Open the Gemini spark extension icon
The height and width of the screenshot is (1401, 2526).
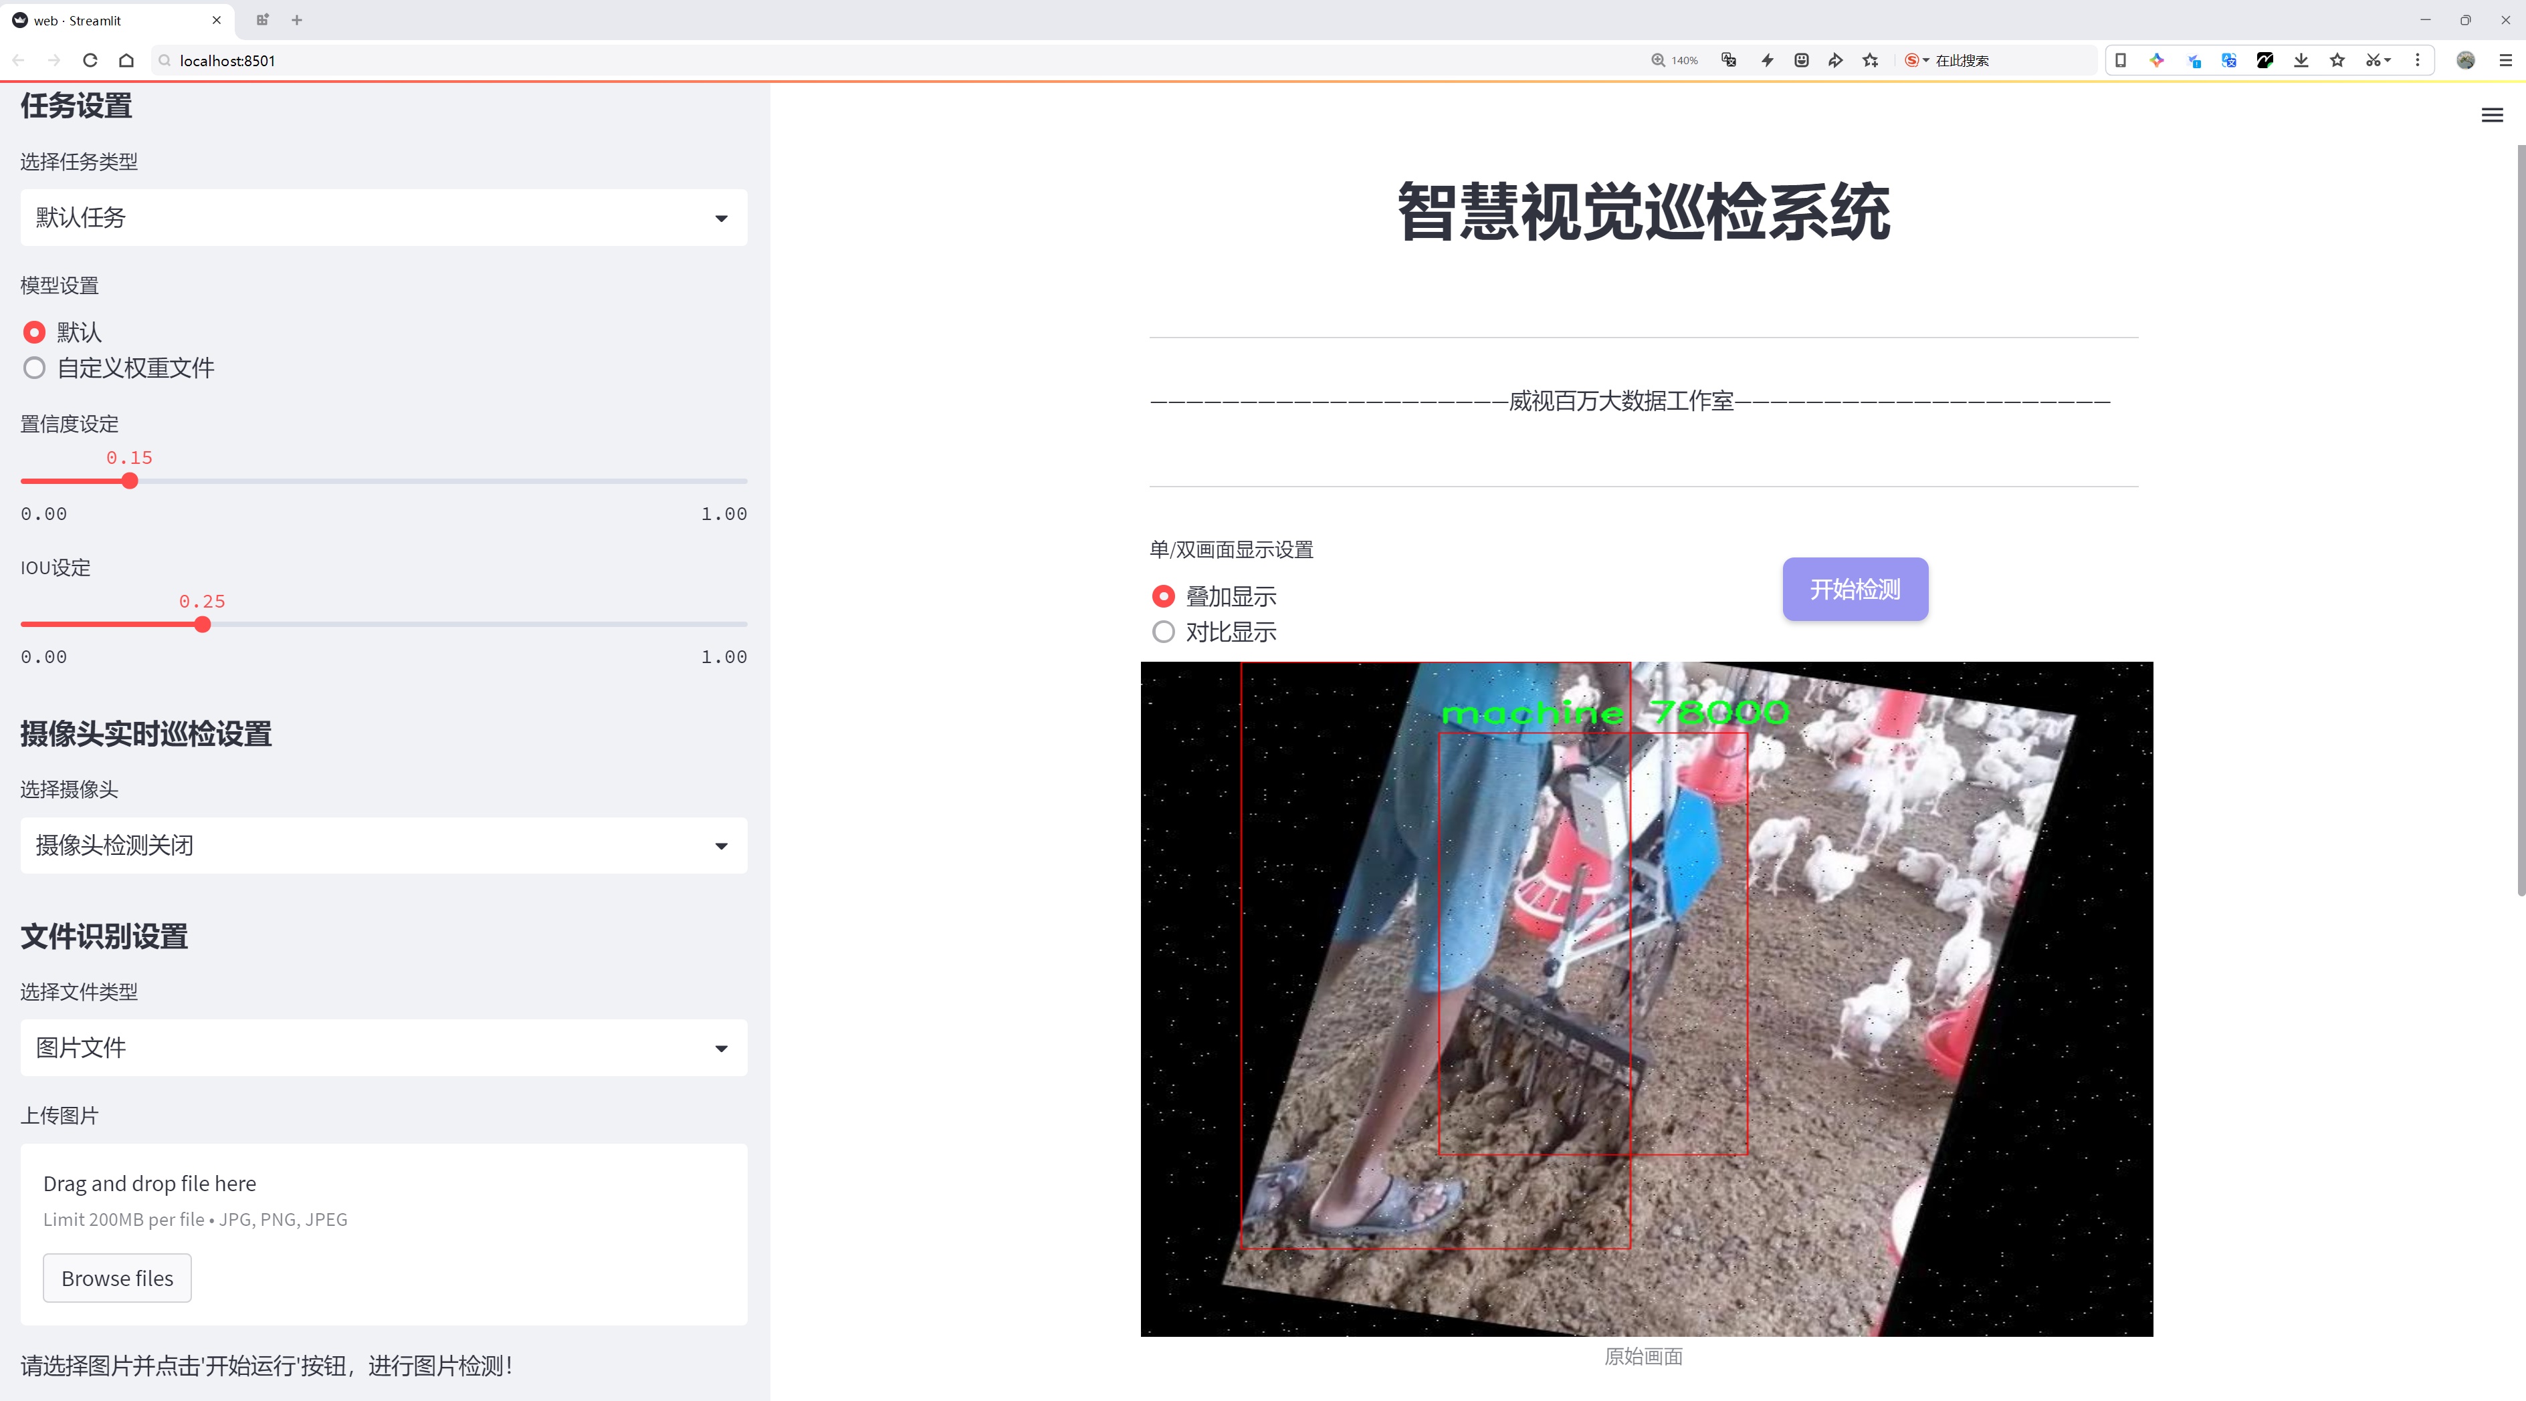2156,59
